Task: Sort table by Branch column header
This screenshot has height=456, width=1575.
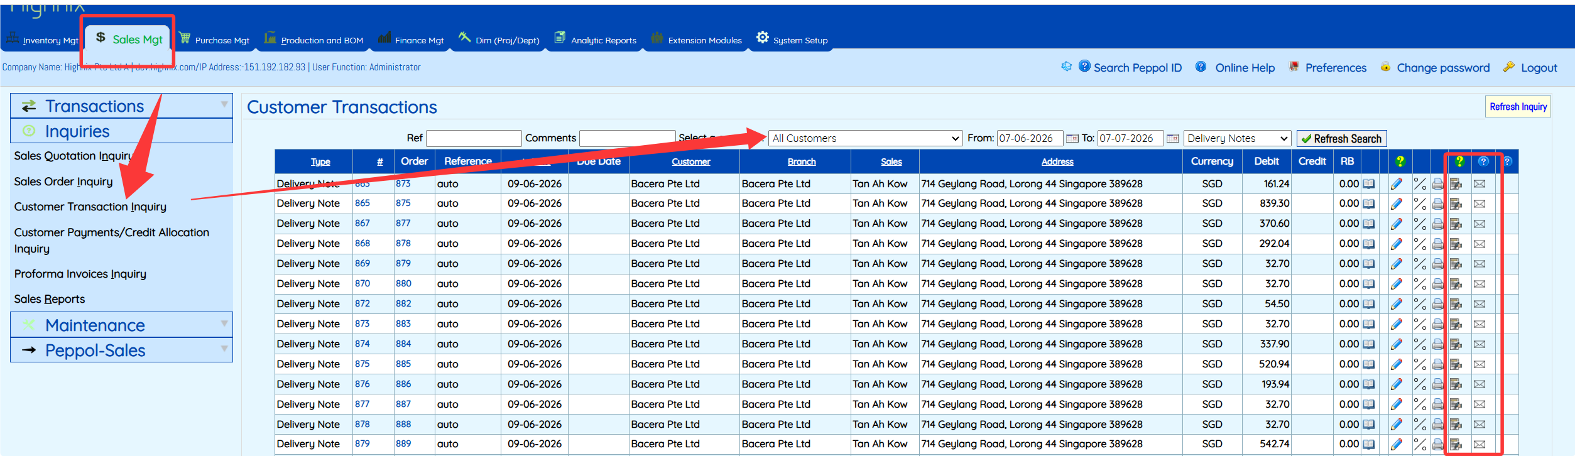Action: pyautogui.click(x=802, y=161)
